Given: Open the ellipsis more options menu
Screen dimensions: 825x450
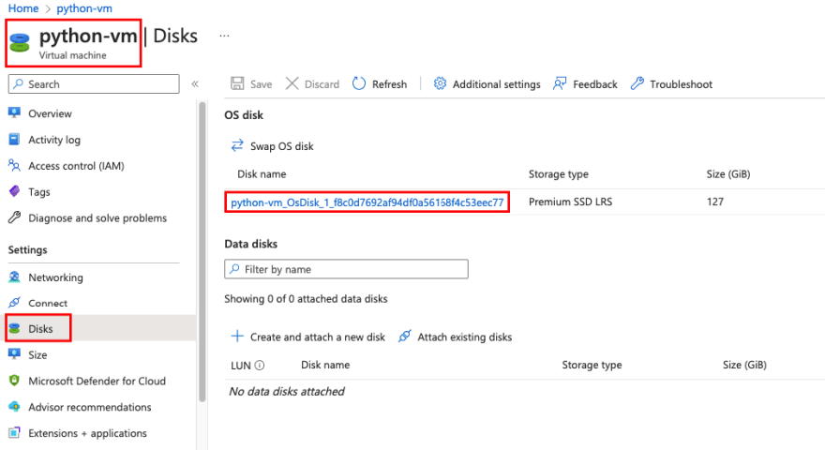Looking at the screenshot, I should [224, 36].
